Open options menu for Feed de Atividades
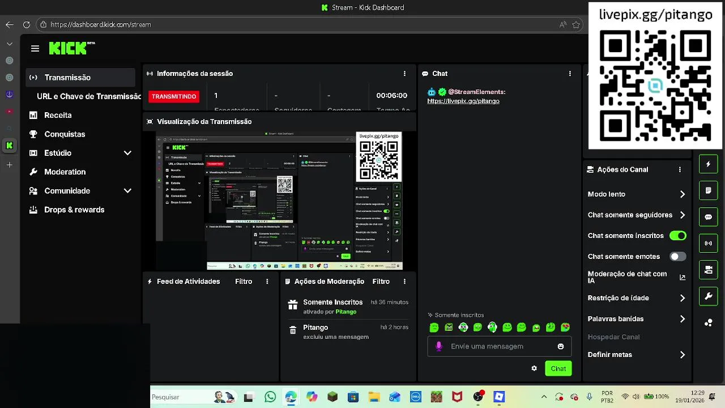 tap(267, 282)
